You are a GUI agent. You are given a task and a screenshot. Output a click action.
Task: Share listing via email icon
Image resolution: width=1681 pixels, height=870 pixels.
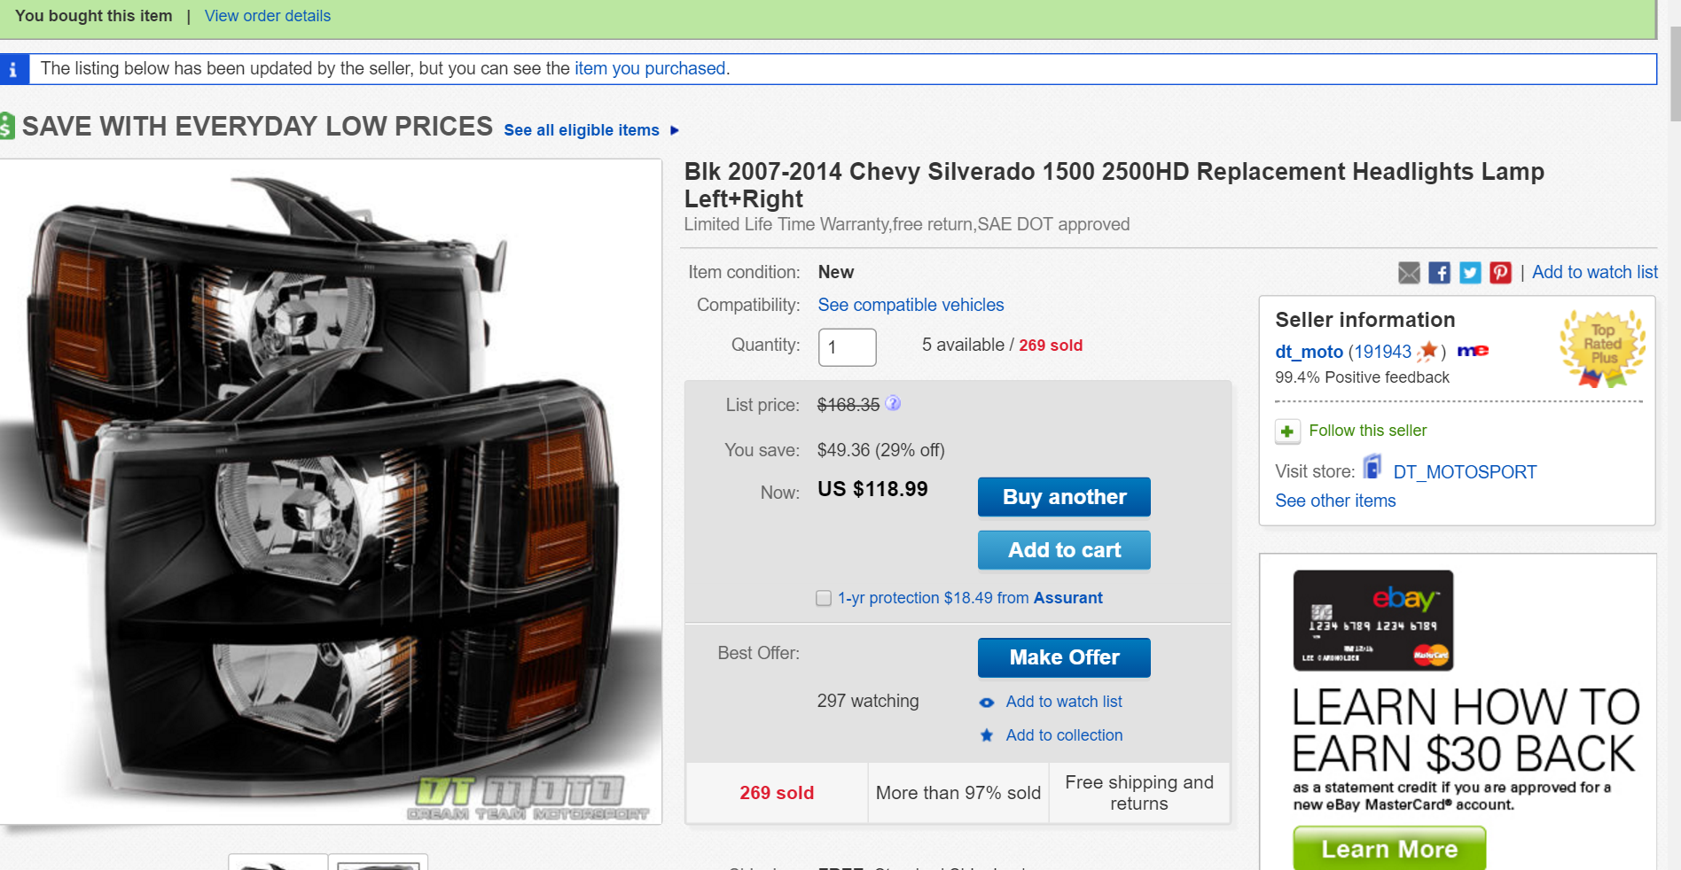click(1409, 273)
